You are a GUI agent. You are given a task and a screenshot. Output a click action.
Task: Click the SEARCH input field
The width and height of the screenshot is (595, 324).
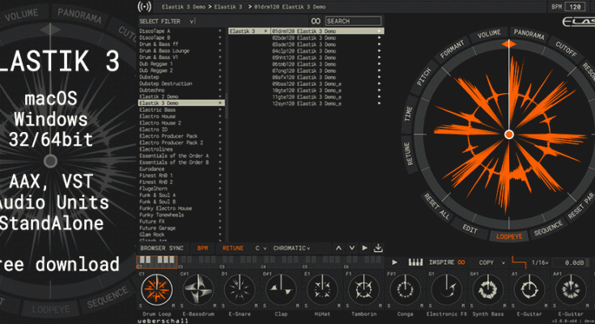click(353, 21)
